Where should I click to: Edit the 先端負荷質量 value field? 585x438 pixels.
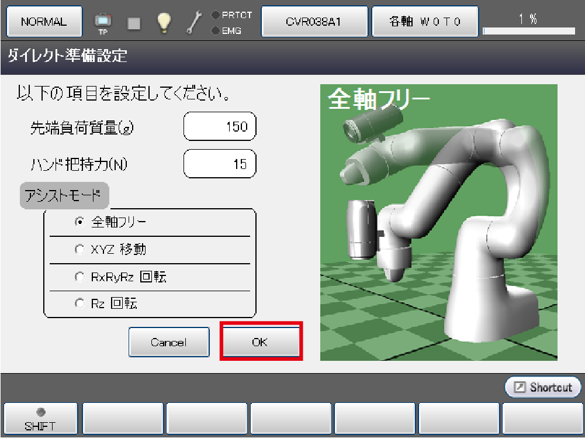point(220,127)
